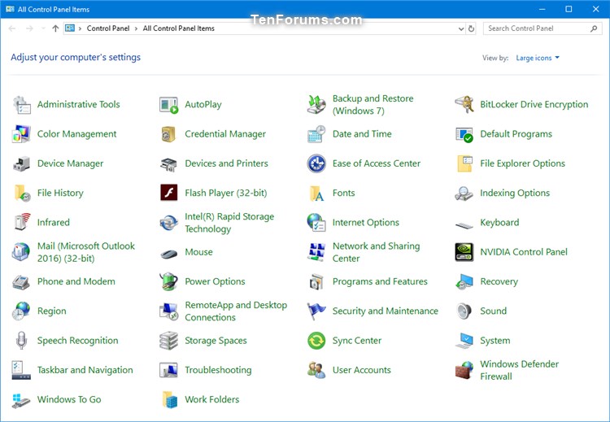This screenshot has width=610, height=422.
Task: Open the Windows Defender Firewall icon
Action: pyautogui.click(x=464, y=370)
